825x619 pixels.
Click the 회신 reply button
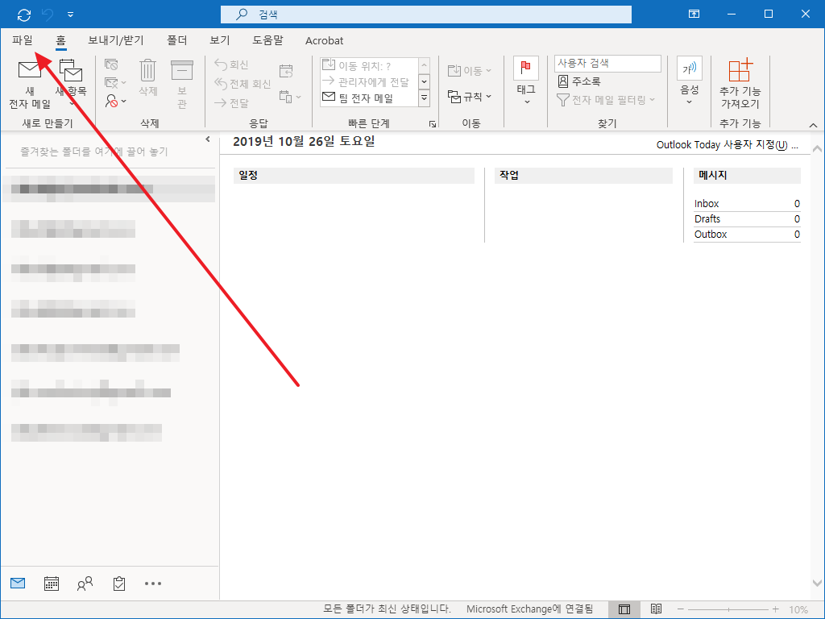click(x=231, y=64)
